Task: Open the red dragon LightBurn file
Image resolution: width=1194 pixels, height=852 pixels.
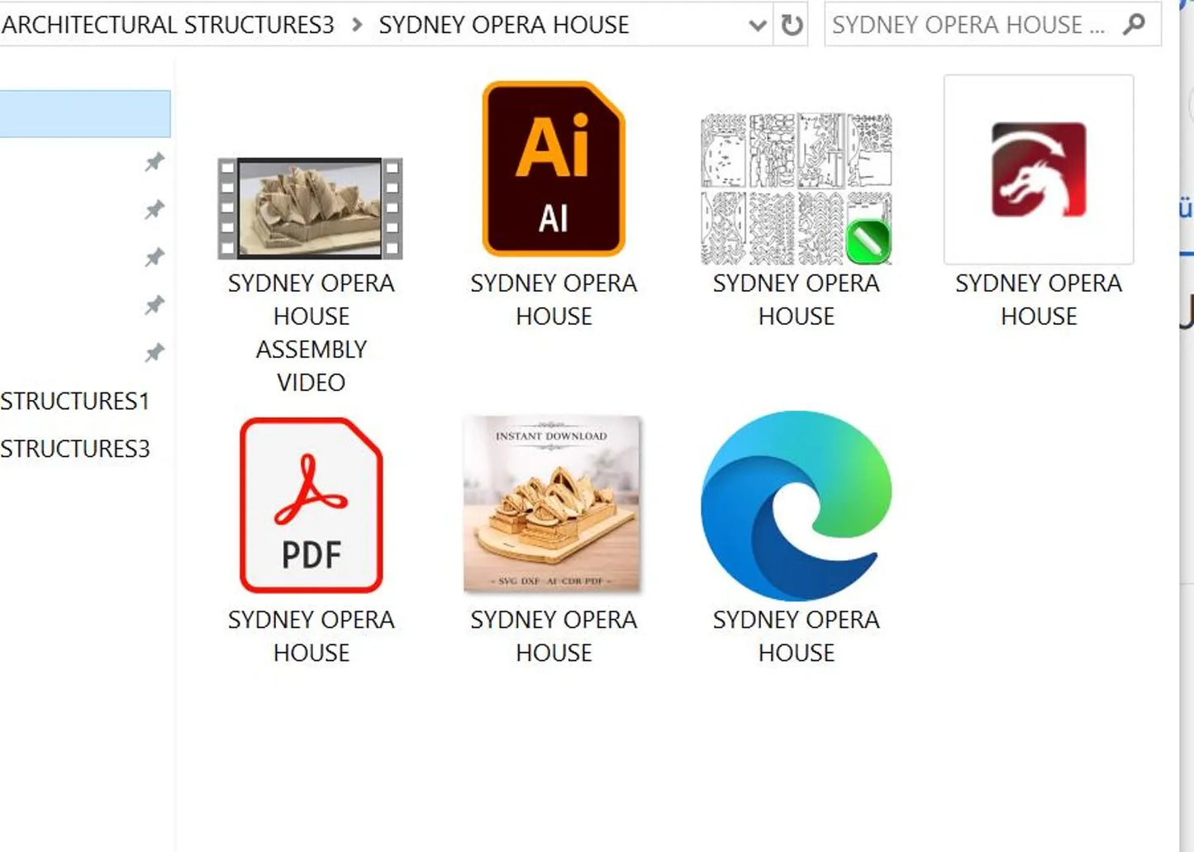Action: [1039, 169]
